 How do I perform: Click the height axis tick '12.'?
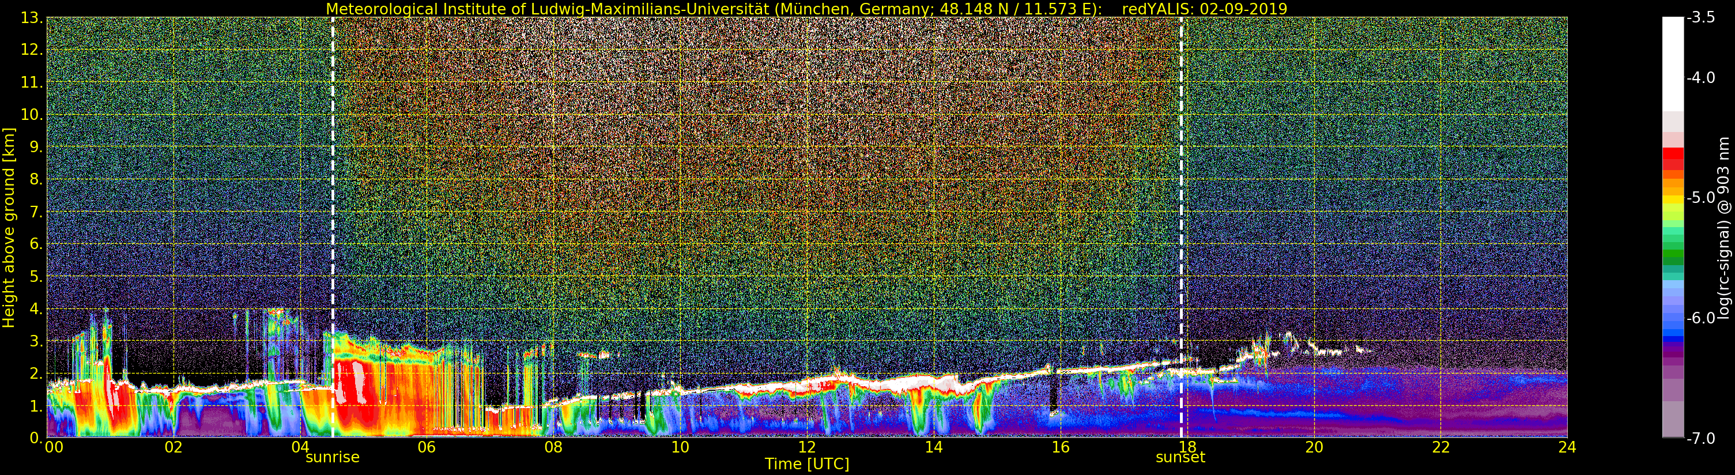pos(32,50)
